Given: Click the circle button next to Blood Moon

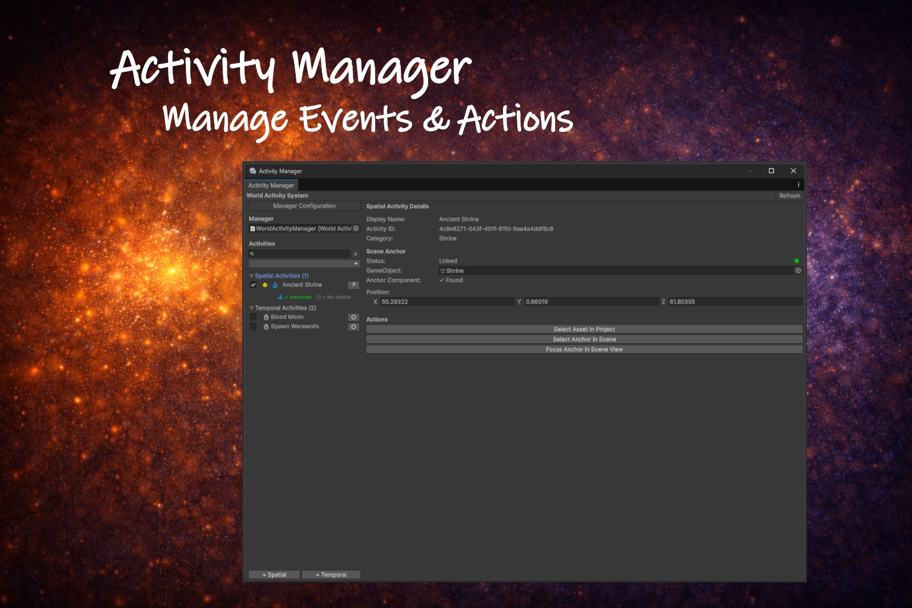Looking at the screenshot, I should [x=353, y=317].
